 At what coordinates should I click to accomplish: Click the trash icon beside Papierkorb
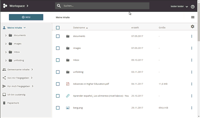coord(4,103)
